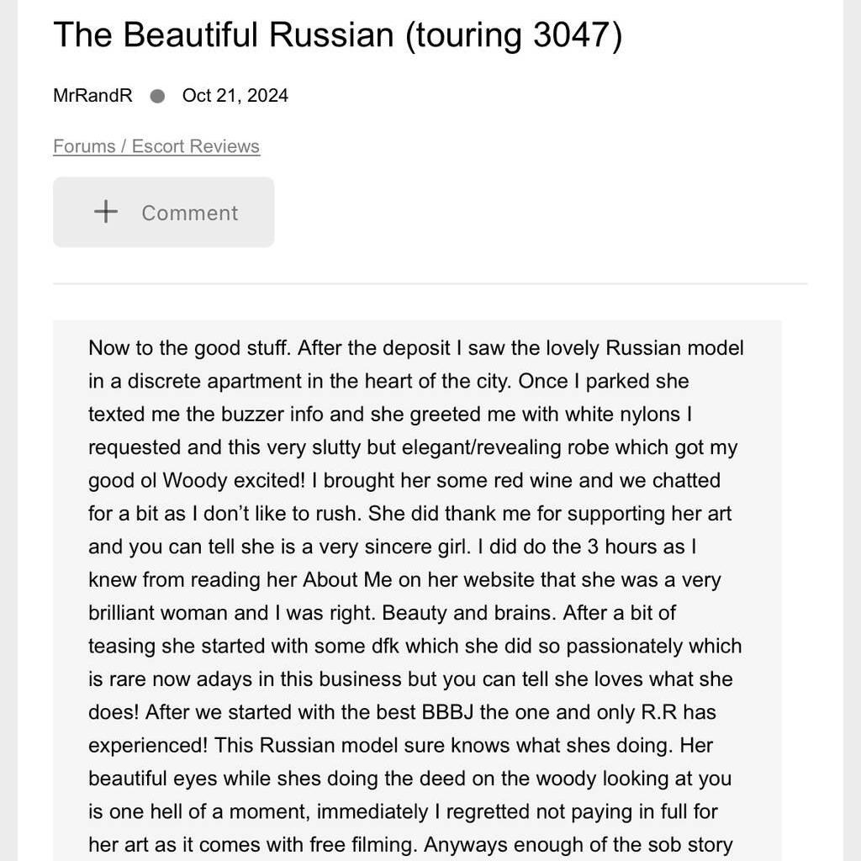Viewport: 861px width, 861px height.
Task: Click the gray post body container
Action: tap(417, 590)
